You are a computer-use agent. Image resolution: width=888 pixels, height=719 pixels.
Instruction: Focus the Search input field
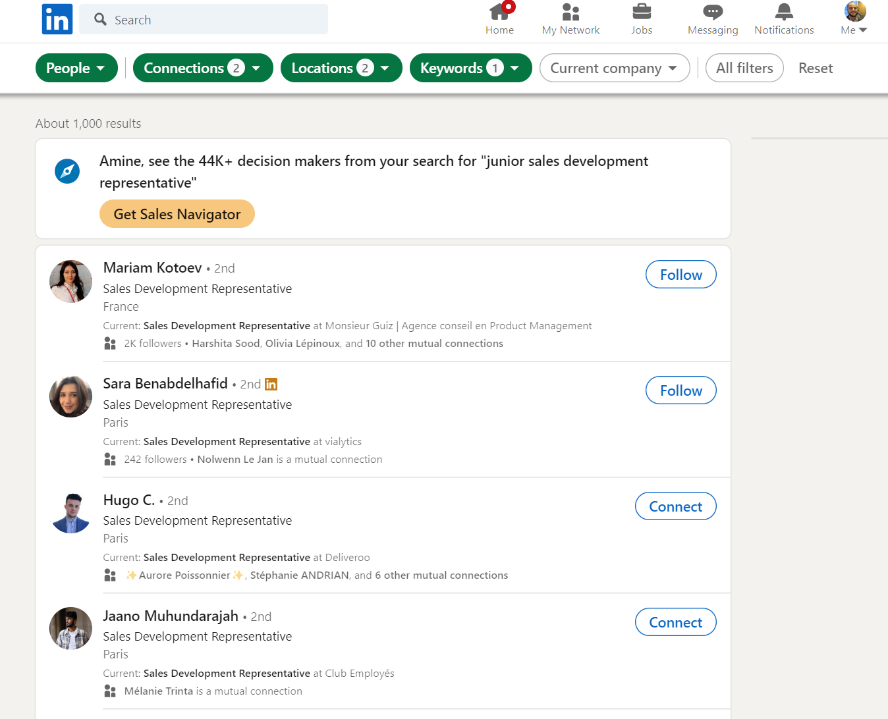(x=204, y=19)
